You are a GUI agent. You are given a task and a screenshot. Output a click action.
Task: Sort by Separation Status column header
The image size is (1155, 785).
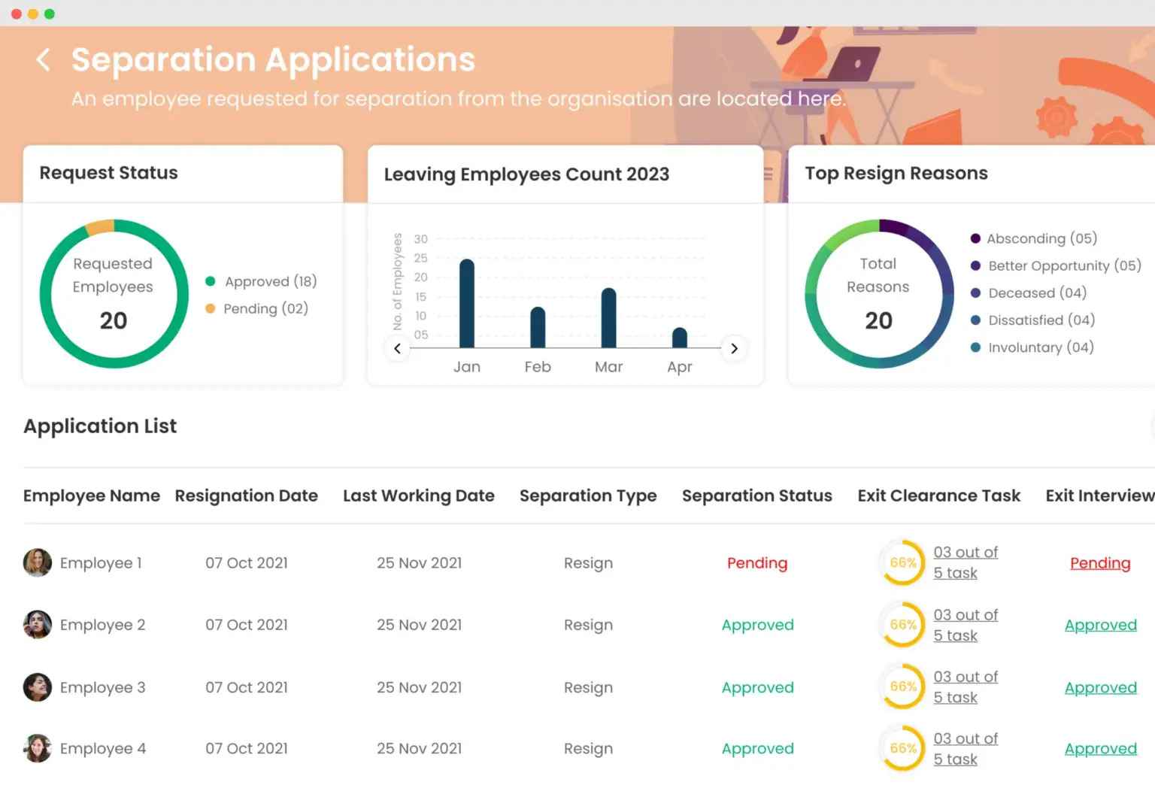pos(757,496)
